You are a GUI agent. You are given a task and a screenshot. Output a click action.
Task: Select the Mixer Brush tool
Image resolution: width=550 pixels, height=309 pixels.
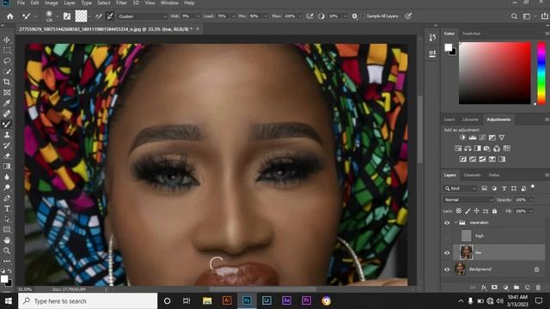tap(7, 124)
